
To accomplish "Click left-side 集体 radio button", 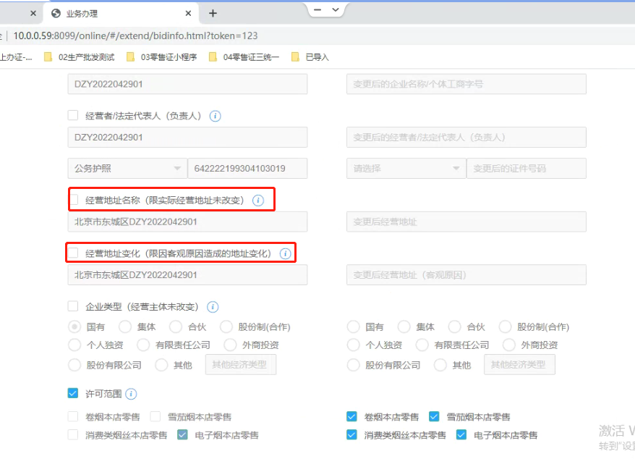I will [125, 327].
